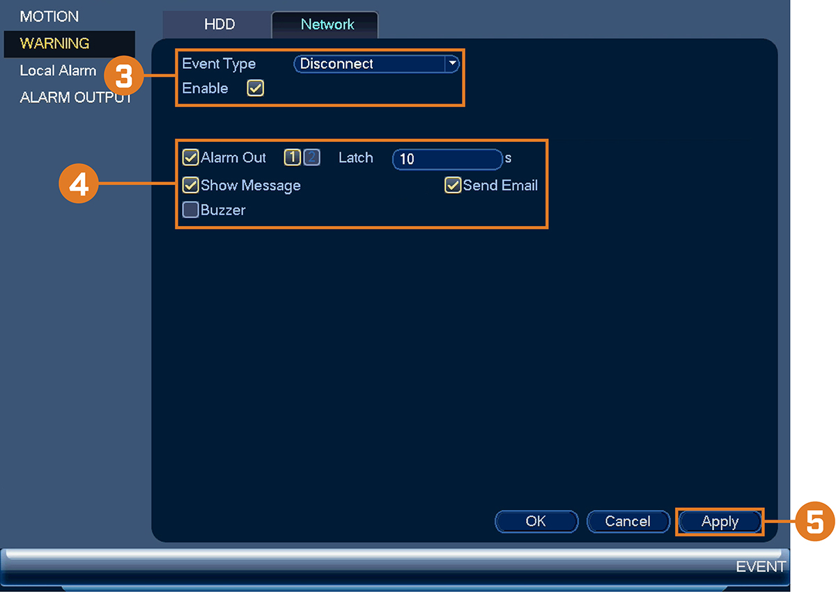This screenshot has height=592, width=836.
Task: Open the MOTION menu section
Action: point(49,16)
